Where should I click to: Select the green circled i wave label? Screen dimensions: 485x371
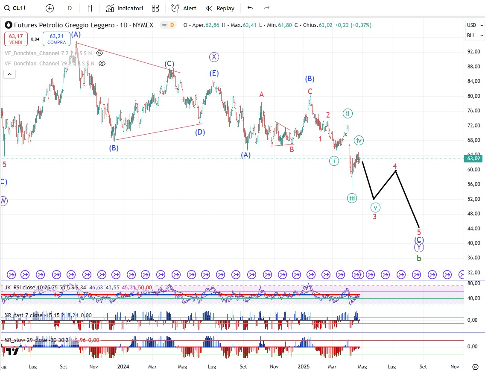tap(334, 161)
